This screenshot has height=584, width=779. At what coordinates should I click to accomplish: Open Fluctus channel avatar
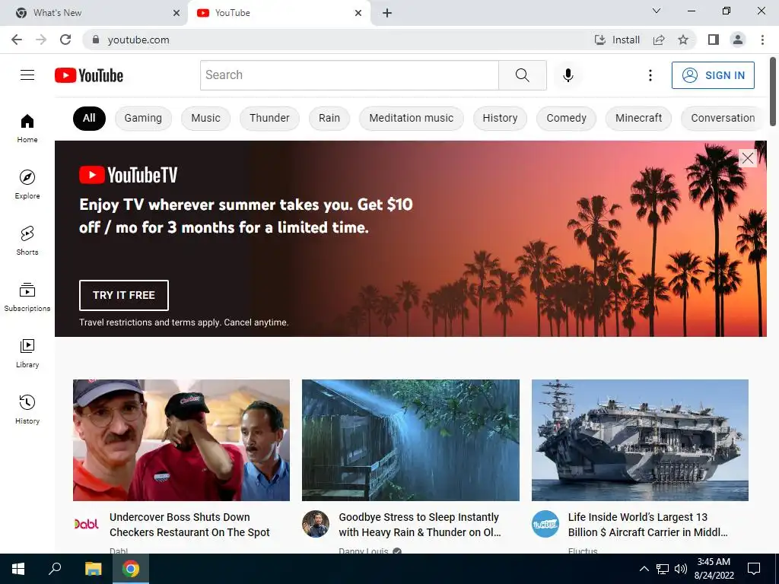click(x=545, y=524)
